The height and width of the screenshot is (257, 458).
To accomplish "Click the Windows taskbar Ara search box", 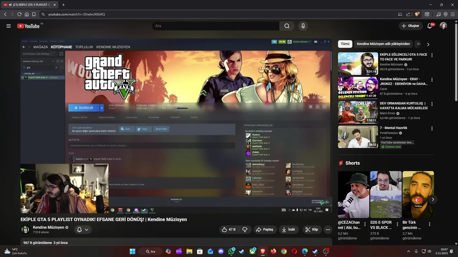I will click(x=150, y=251).
